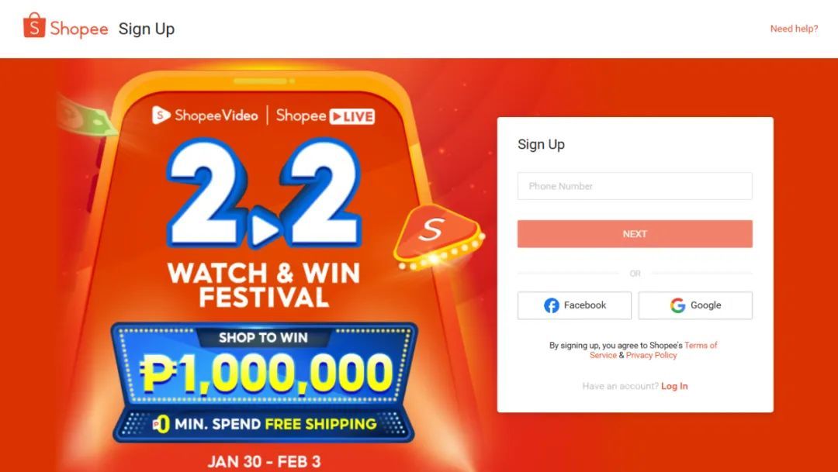This screenshot has width=838, height=472.
Task: Open the Privacy Policy link
Action: click(x=652, y=355)
